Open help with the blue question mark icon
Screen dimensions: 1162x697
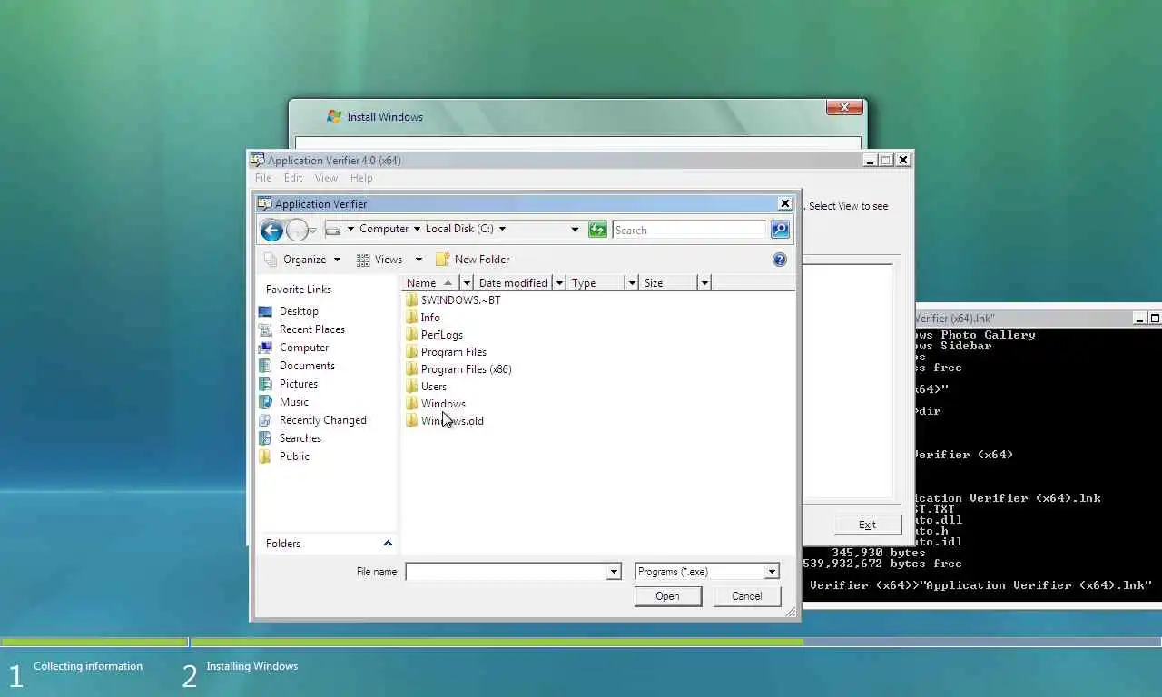(779, 260)
